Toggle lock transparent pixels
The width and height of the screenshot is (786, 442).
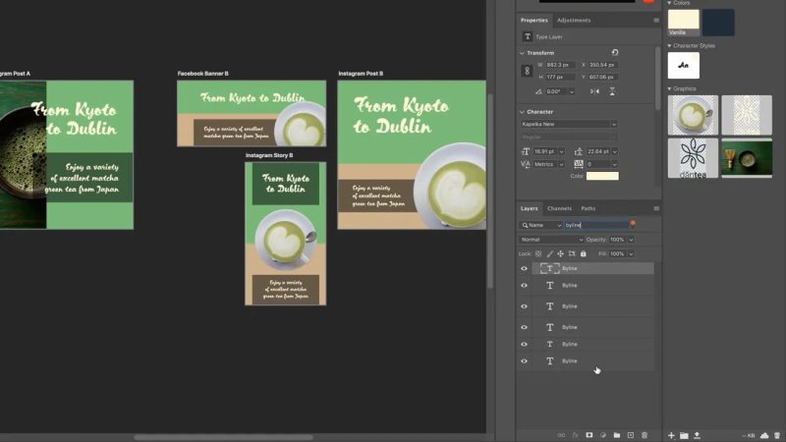538,254
